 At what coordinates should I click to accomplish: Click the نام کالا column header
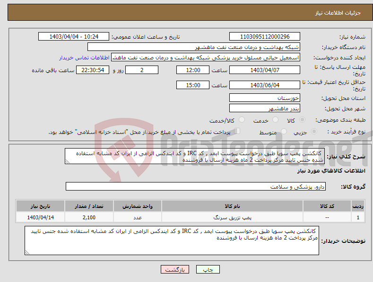(232, 206)
